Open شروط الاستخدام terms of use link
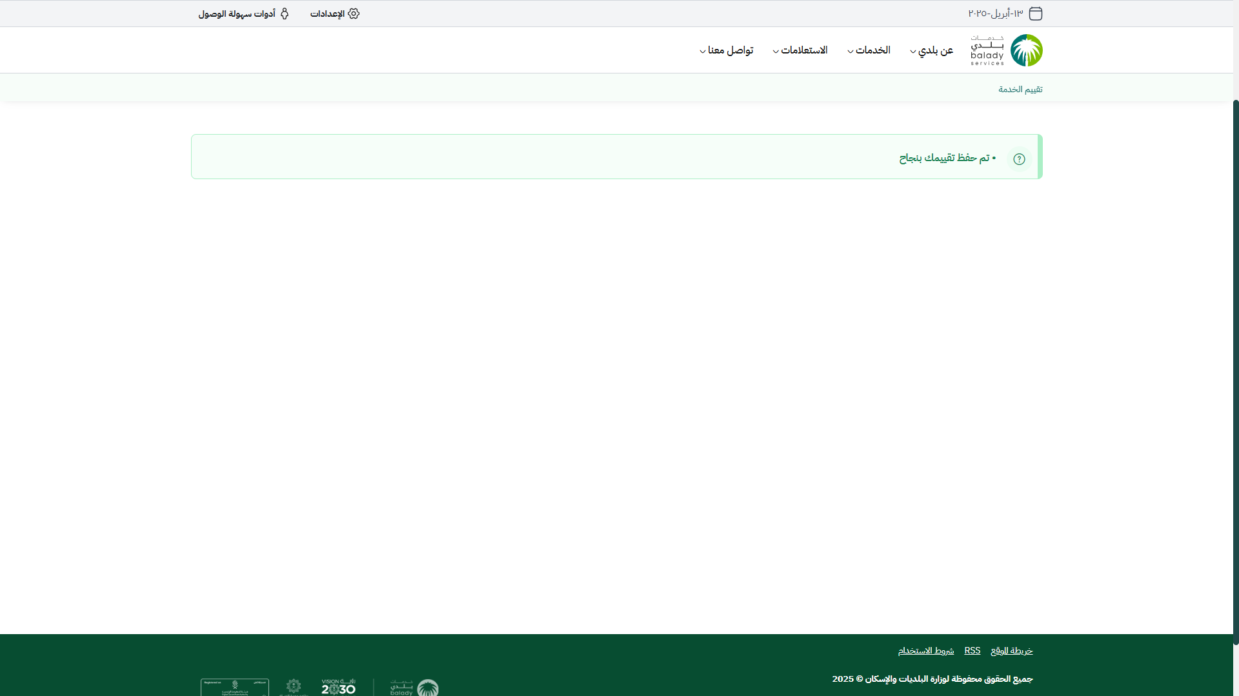Image resolution: width=1239 pixels, height=696 pixels. pyautogui.click(x=926, y=651)
